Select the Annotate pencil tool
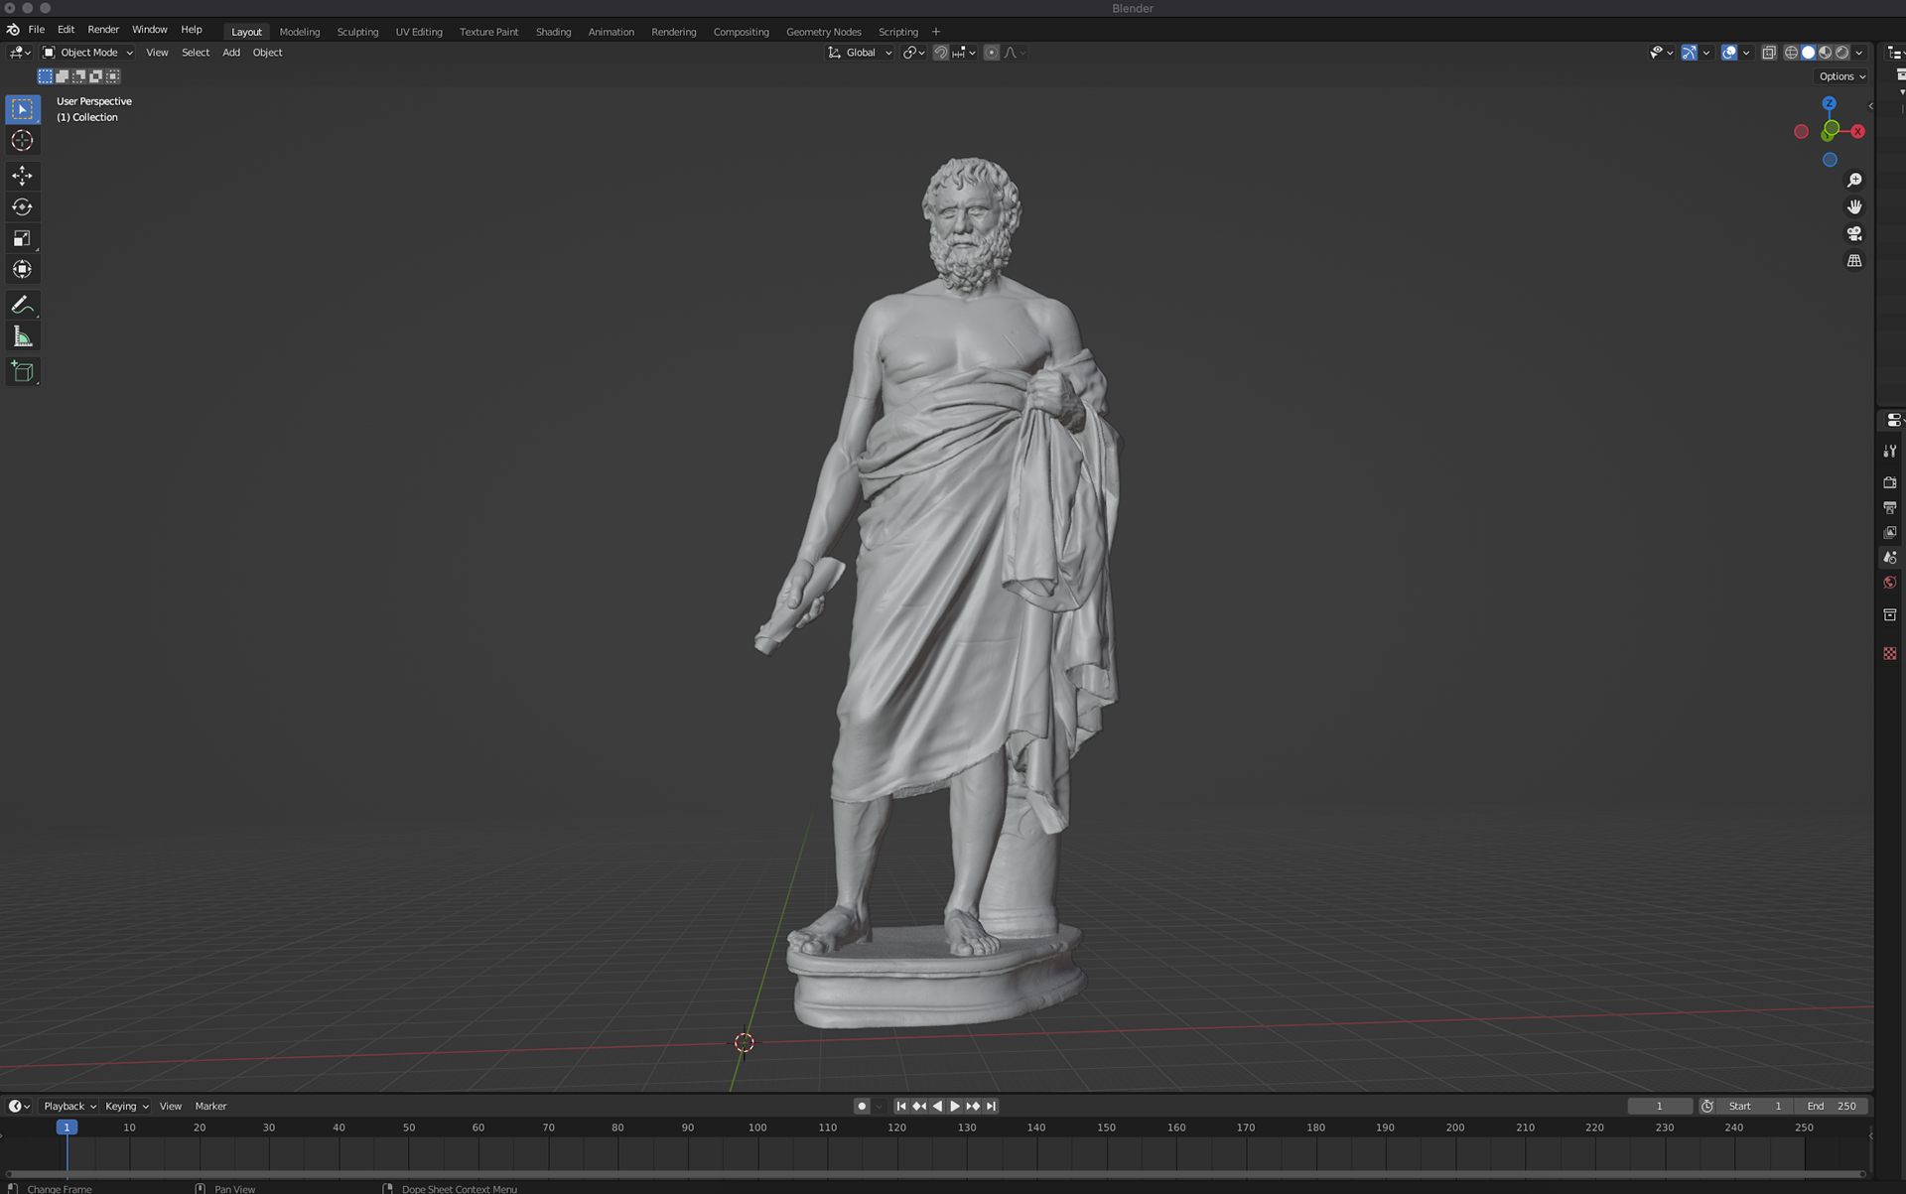The height and width of the screenshot is (1194, 1906). pos(22,305)
